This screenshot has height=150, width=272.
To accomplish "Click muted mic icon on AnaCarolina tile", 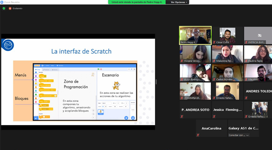I will click(198, 135).
